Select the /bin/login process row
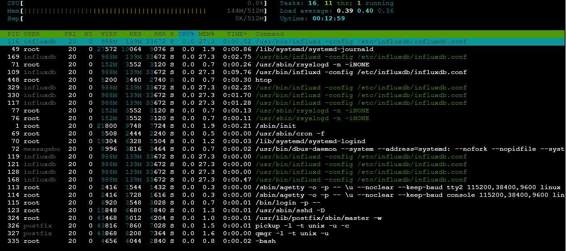 283,203
